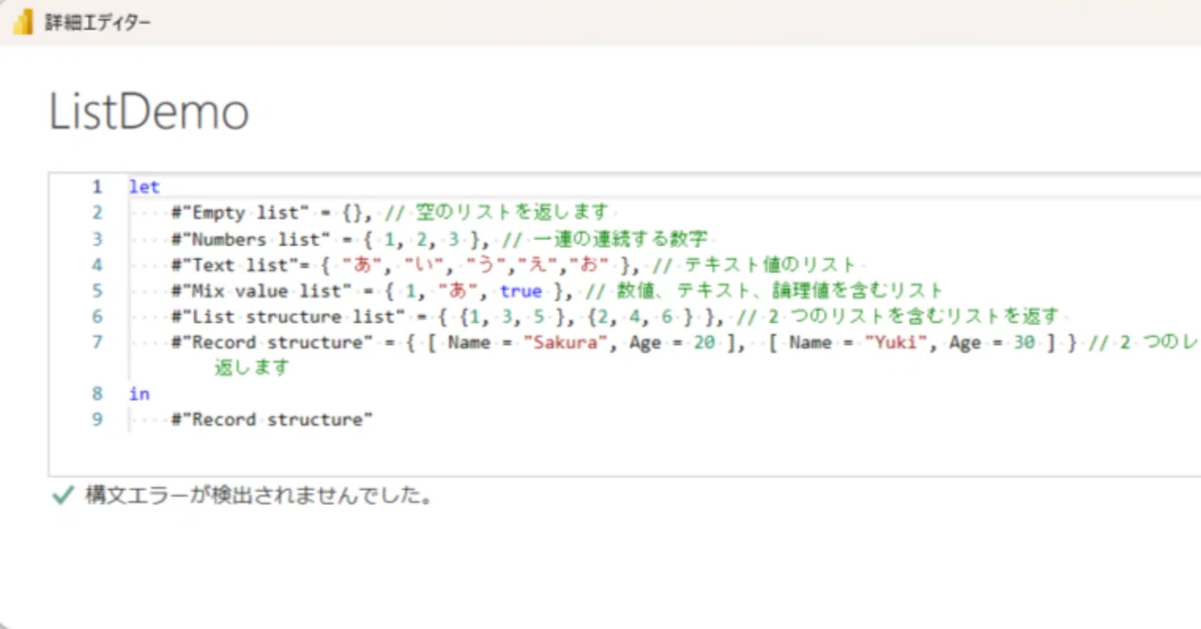Viewport: 1201px width, 629px height.
Task: Click the ListDemo query title
Action: [149, 114]
